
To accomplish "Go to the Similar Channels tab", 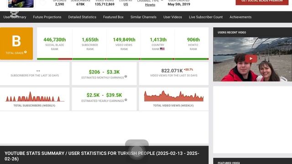I will point(143,17).
